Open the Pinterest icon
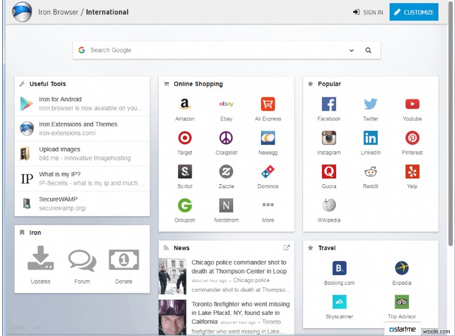The height and width of the screenshot is (336, 455). 412,138
